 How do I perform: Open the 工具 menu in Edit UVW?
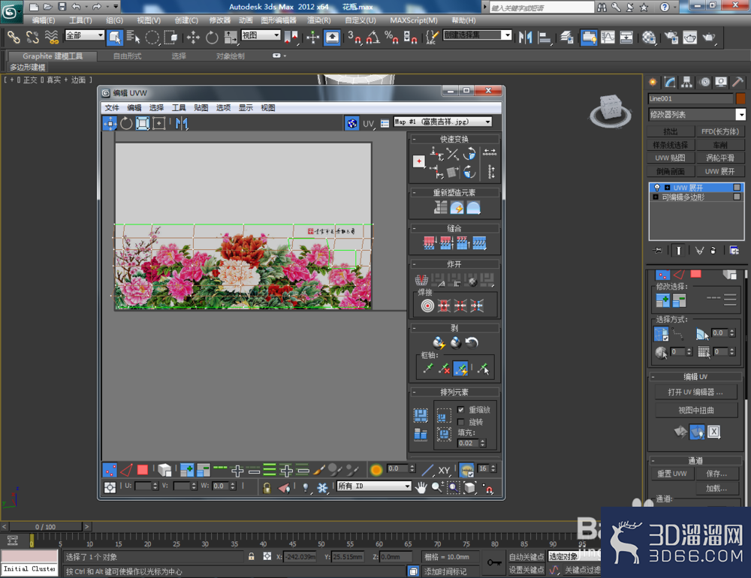(179, 108)
